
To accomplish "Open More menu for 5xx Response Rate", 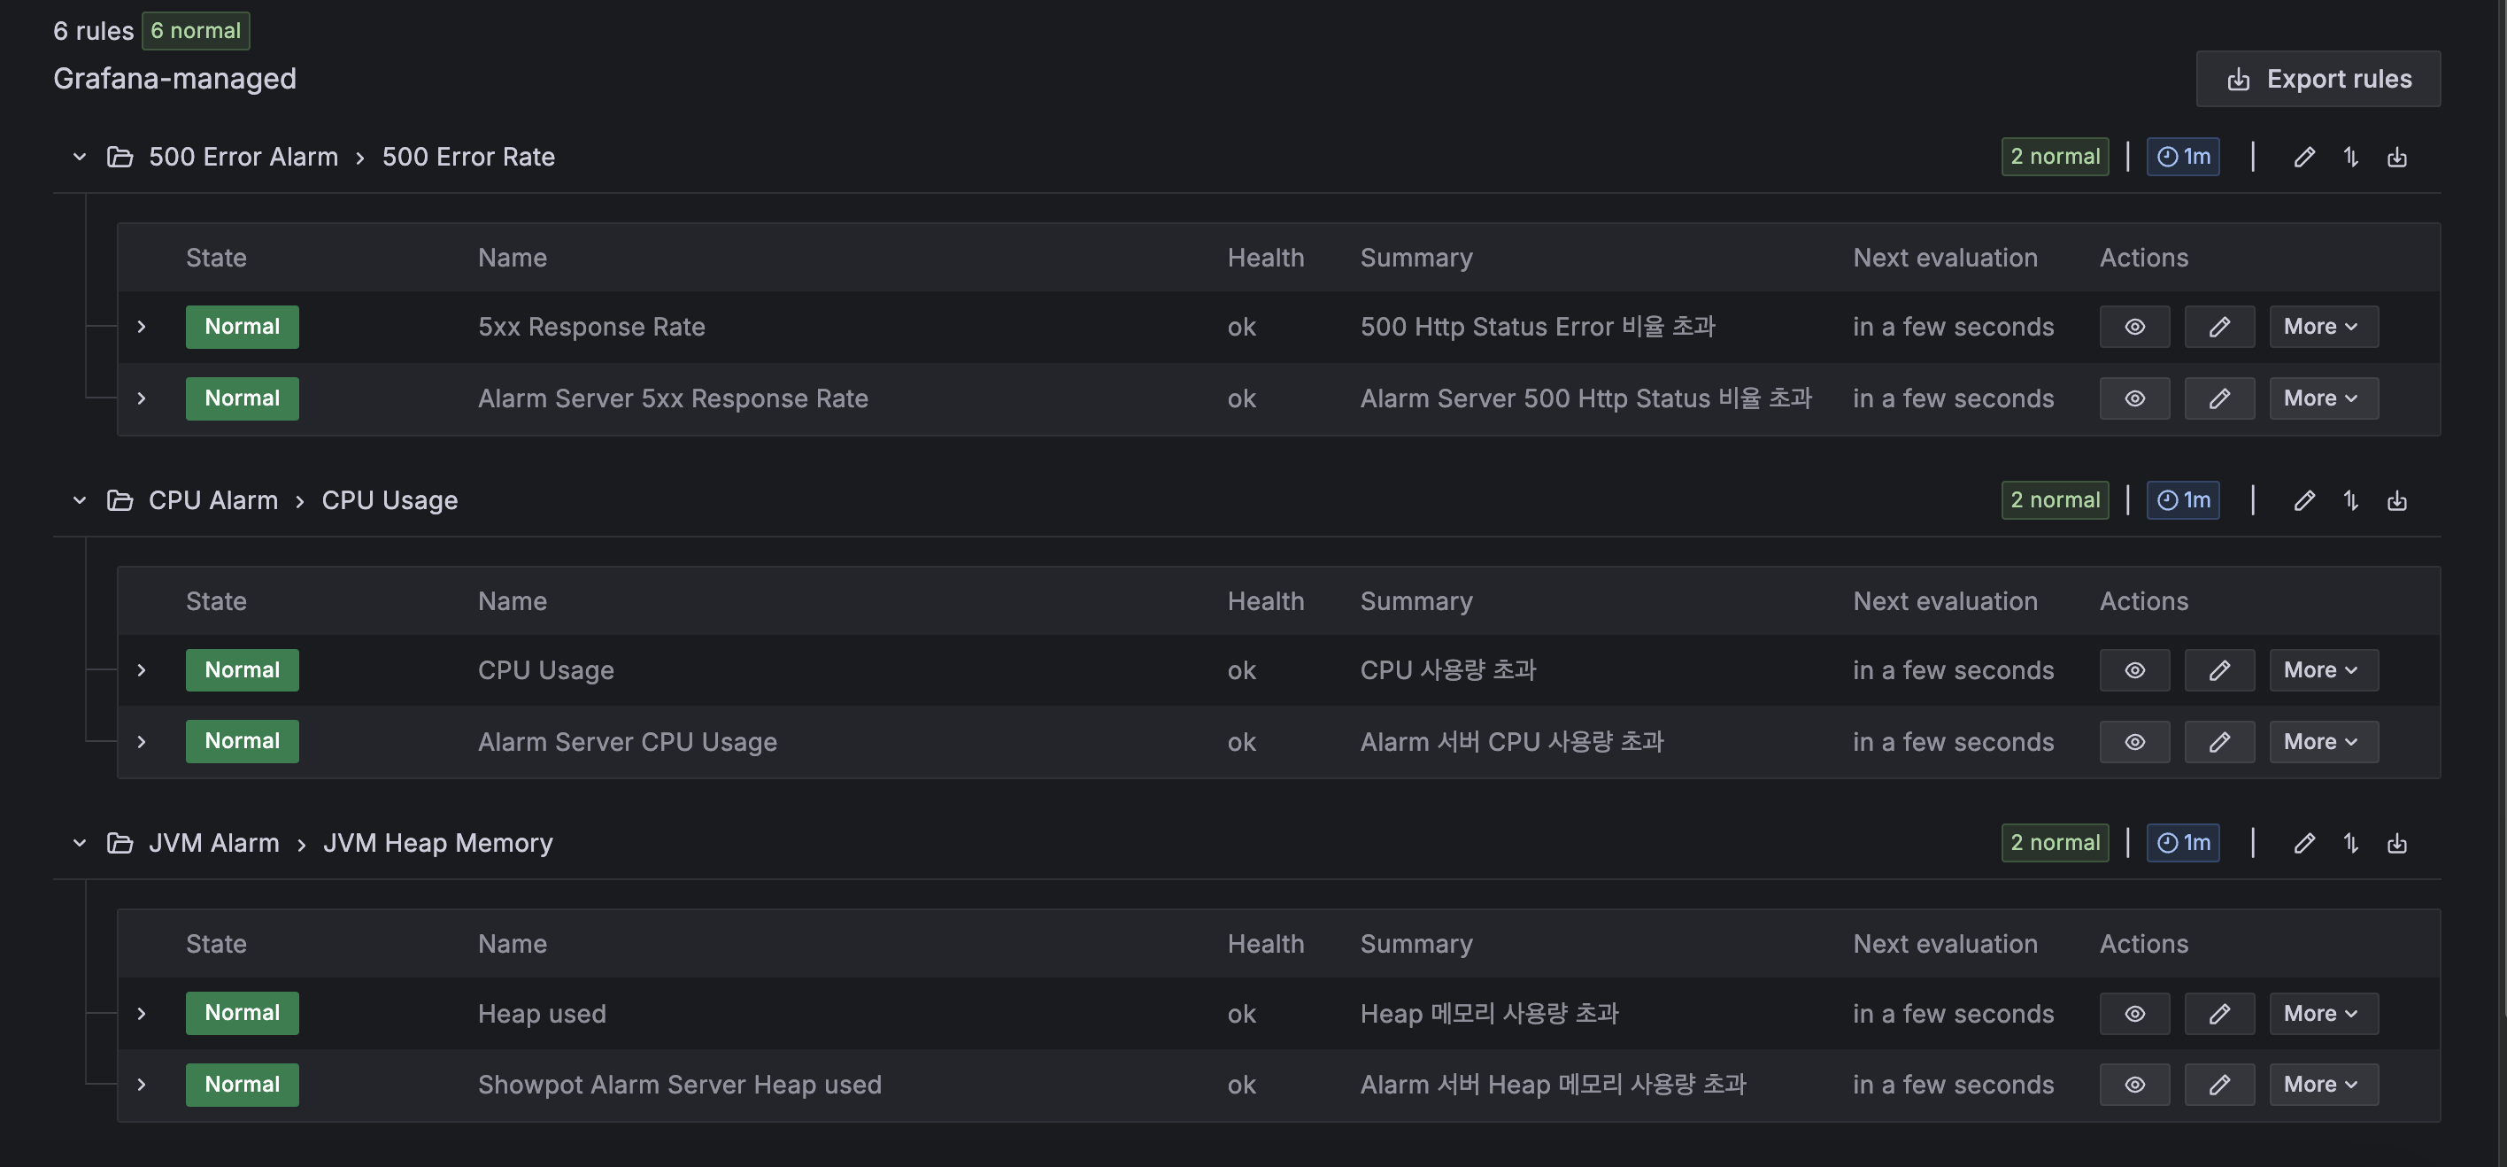I will [x=2324, y=327].
